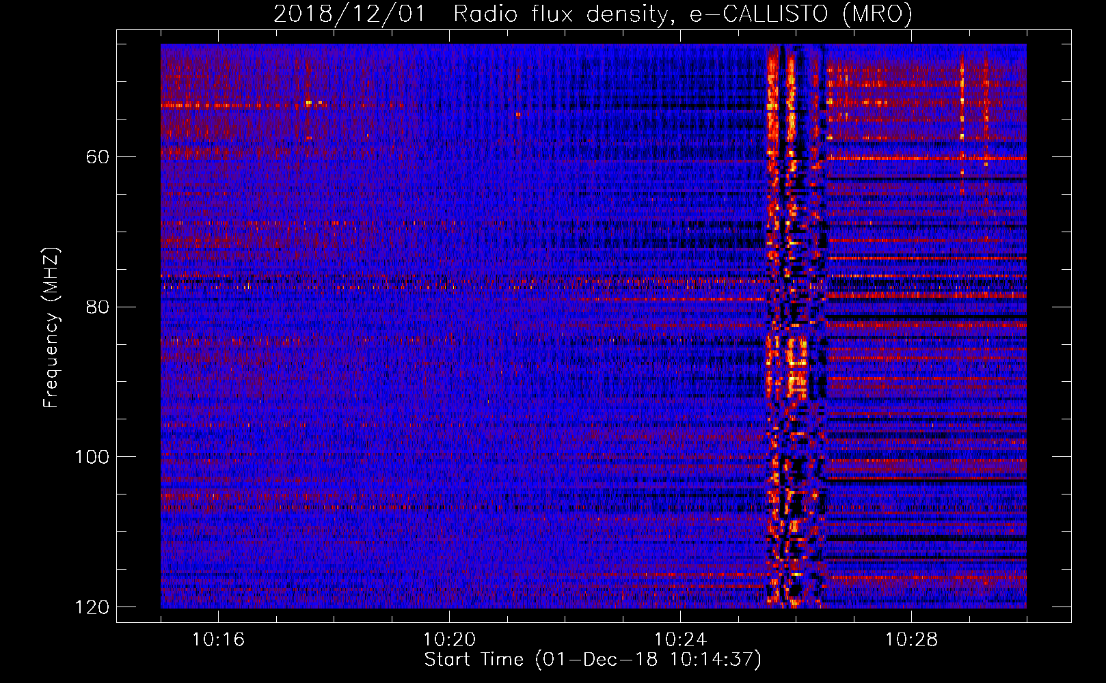The width and height of the screenshot is (1106, 683).
Task: Click the '10:20' time tick label
Action: [x=449, y=640]
